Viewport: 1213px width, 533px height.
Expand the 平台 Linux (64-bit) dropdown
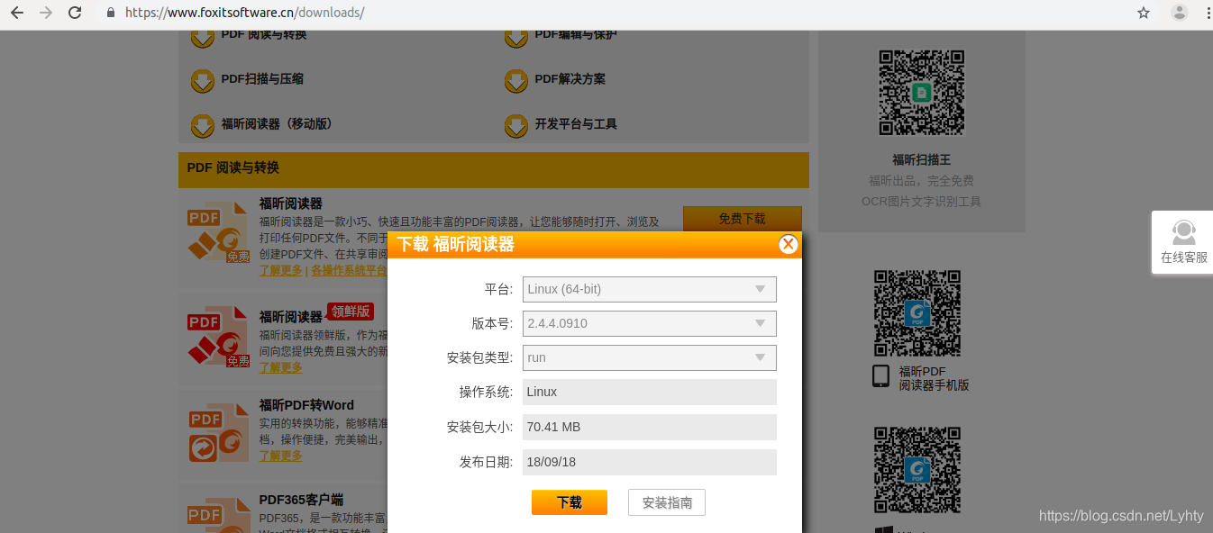tap(649, 289)
